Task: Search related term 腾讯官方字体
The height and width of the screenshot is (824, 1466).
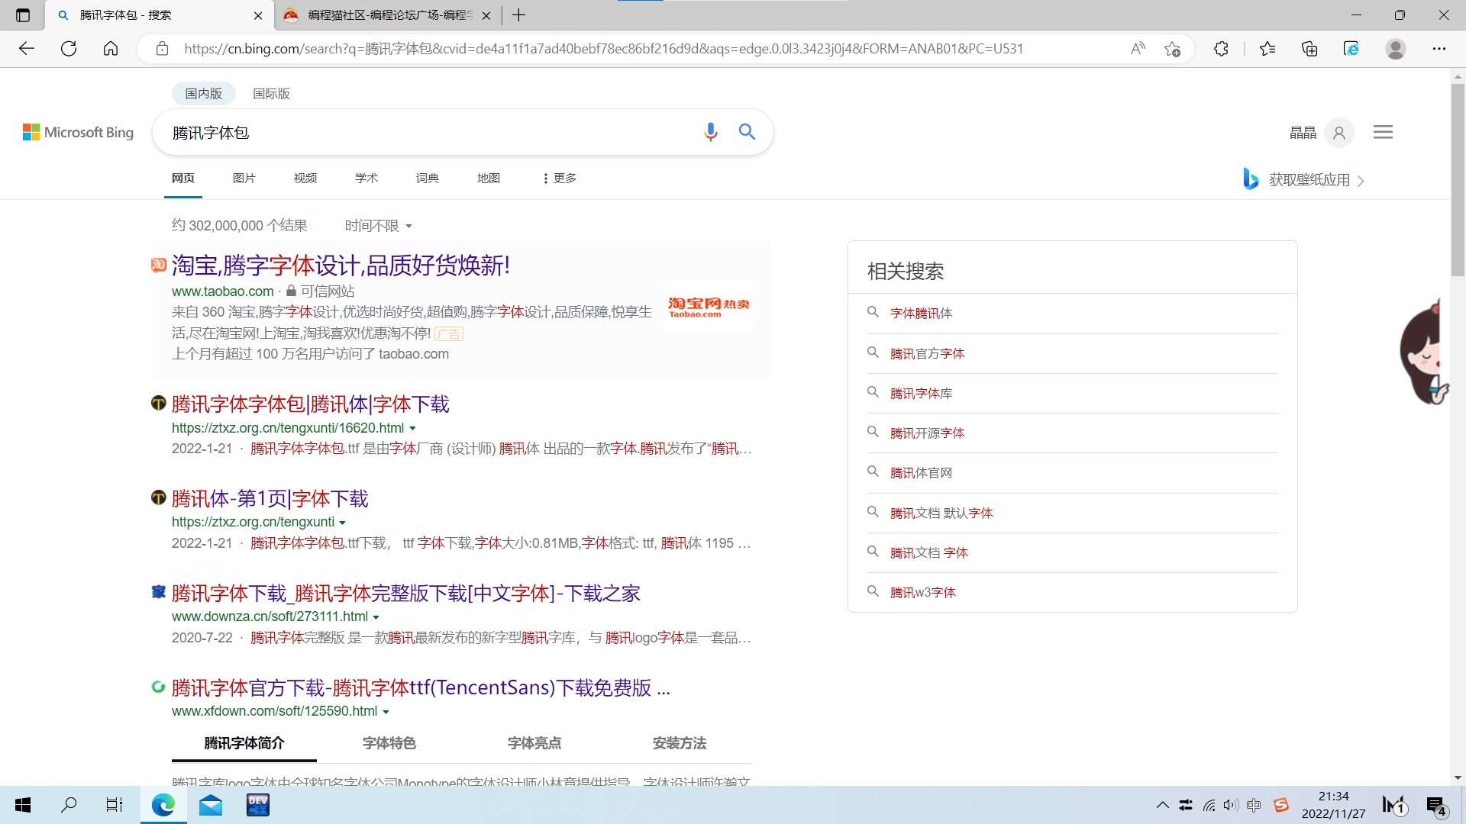Action: [927, 353]
